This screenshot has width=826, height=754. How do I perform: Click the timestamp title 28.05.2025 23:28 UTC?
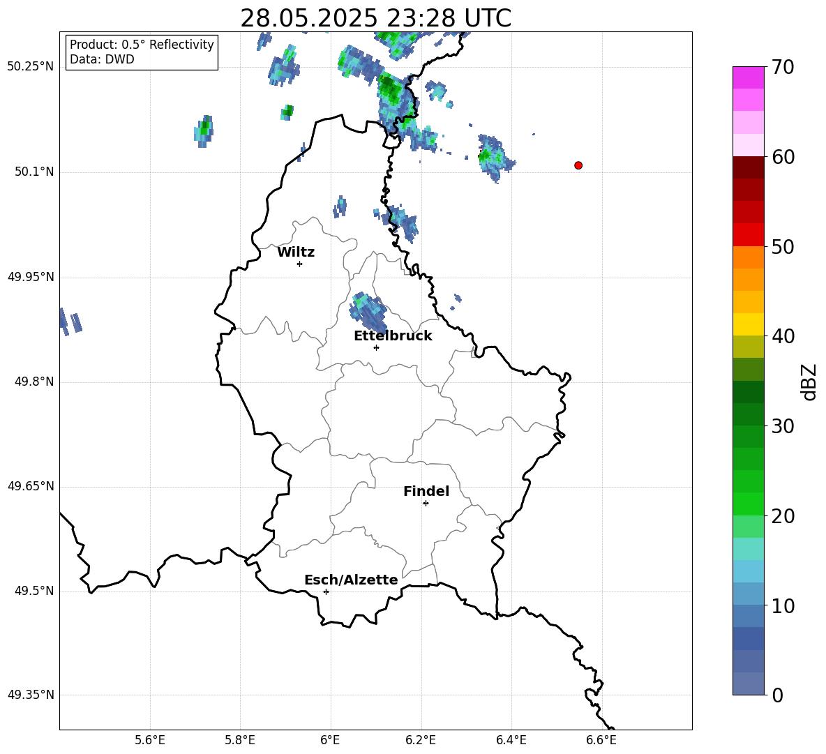(375, 18)
